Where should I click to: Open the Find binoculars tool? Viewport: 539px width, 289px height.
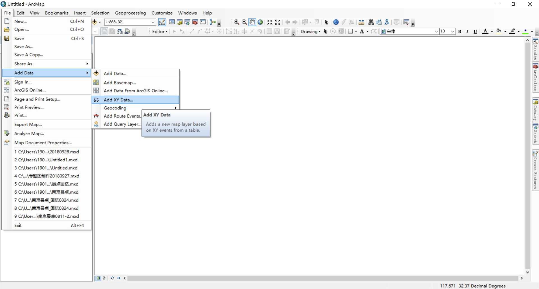coord(371,22)
